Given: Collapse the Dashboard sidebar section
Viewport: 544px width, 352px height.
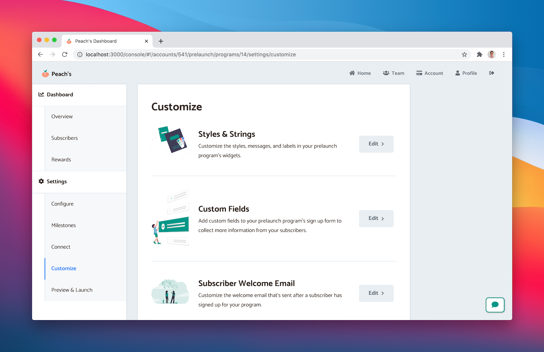Looking at the screenshot, I should tap(79, 95).
